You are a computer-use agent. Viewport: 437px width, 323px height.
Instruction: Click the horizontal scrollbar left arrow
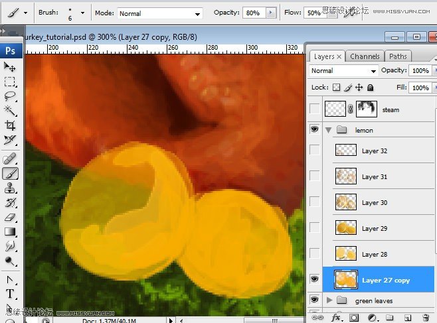181,320
